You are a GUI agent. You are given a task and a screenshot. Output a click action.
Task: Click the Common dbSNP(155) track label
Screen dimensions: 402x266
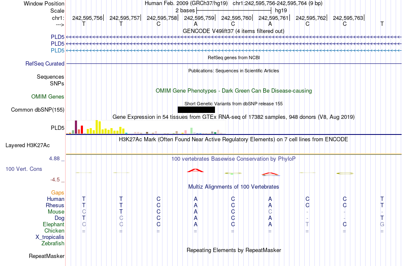pyautogui.click(x=38, y=110)
